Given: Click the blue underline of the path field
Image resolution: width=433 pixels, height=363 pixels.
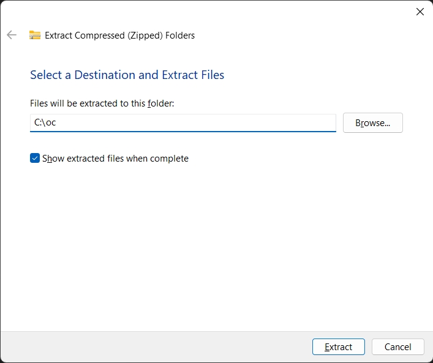Looking at the screenshot, I should pos(183,131).
